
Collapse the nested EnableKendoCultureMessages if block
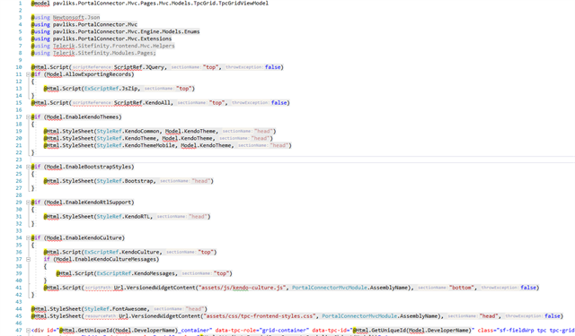[28, 259]
